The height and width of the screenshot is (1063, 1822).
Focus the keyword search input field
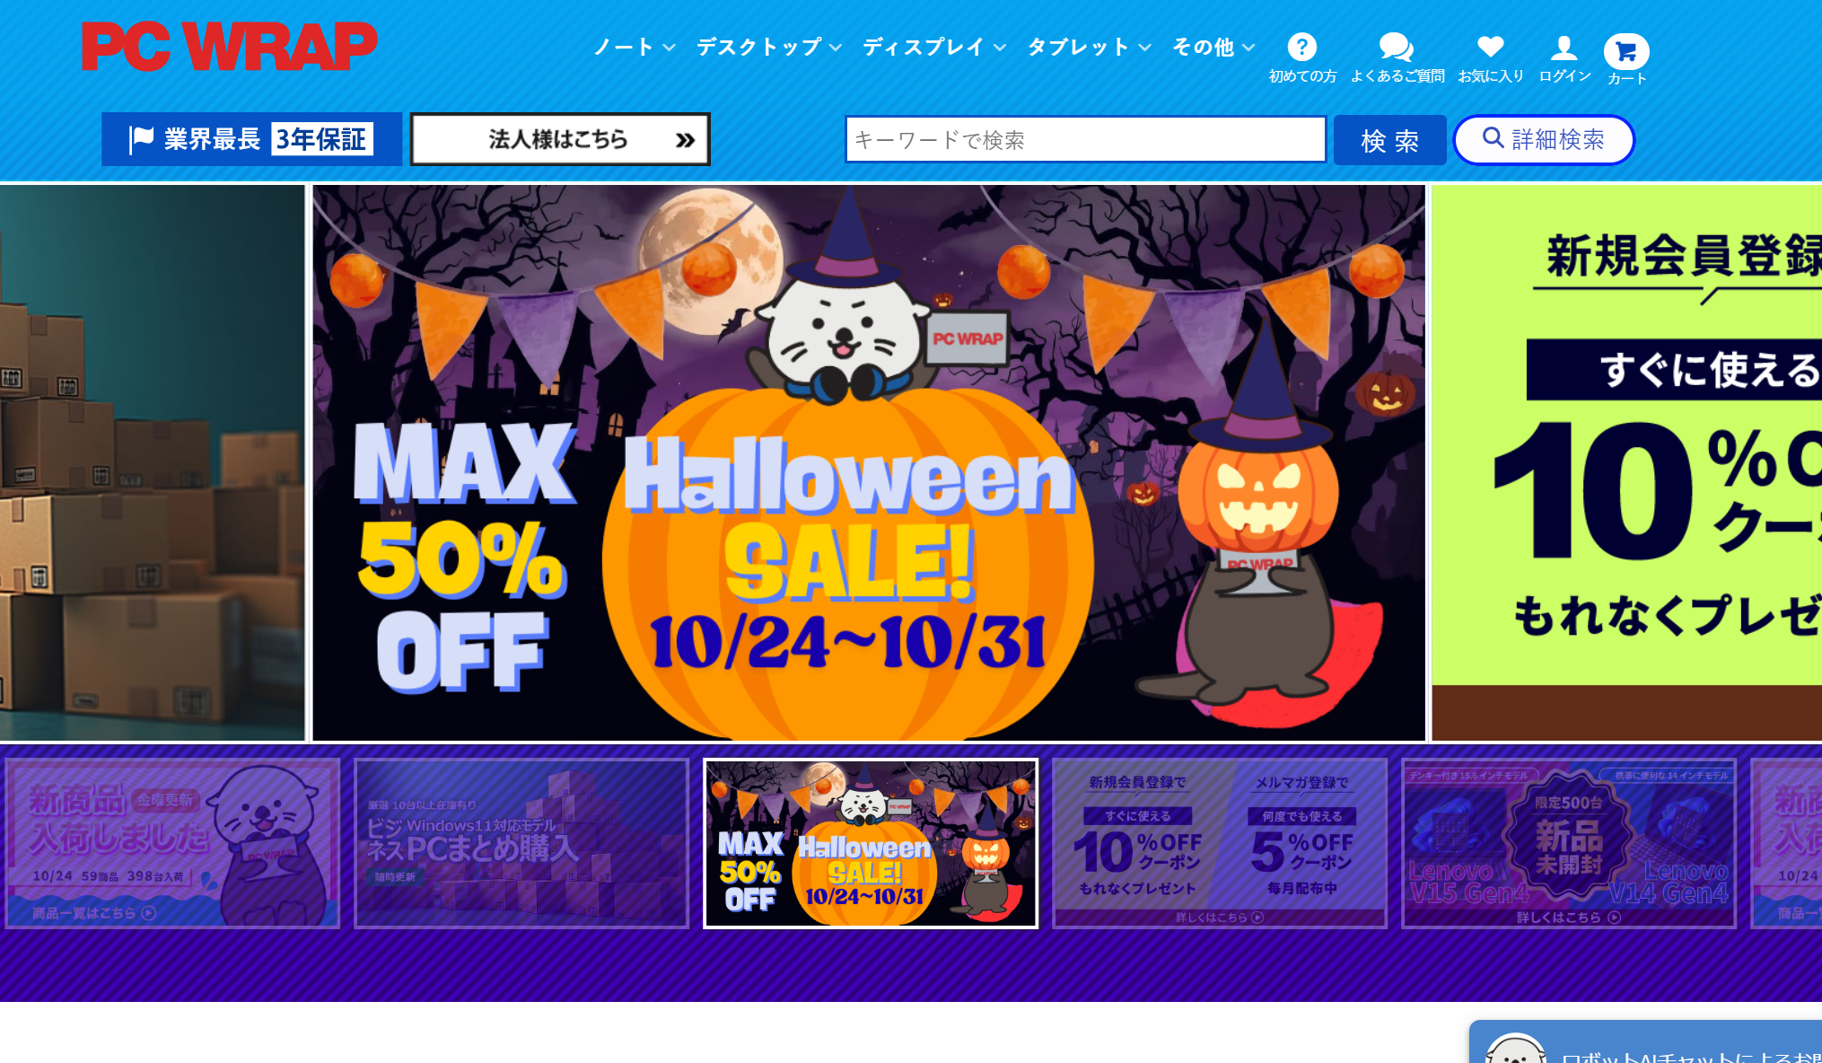click(x=1085, y=139)
